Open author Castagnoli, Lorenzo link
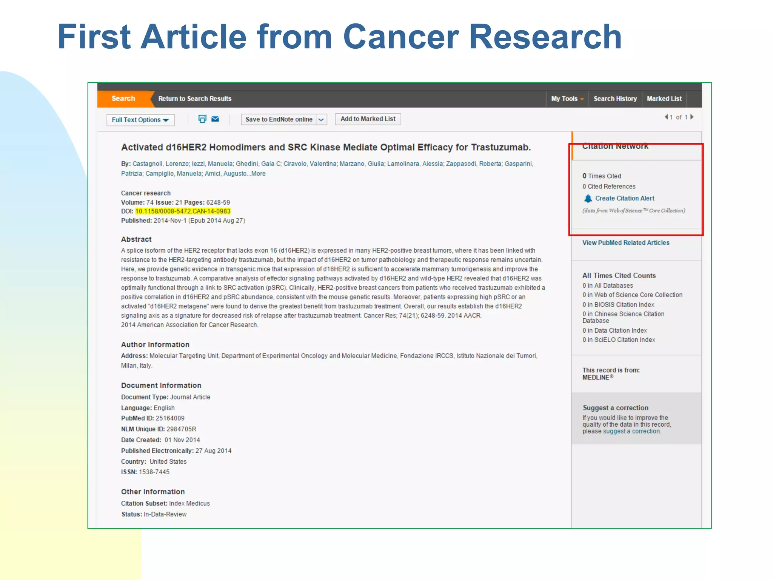Screen dimensions: 773x580 (160, 164)
